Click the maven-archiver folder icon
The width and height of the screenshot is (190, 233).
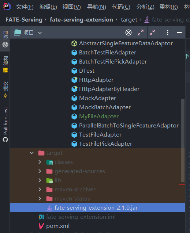coord(49,190)
